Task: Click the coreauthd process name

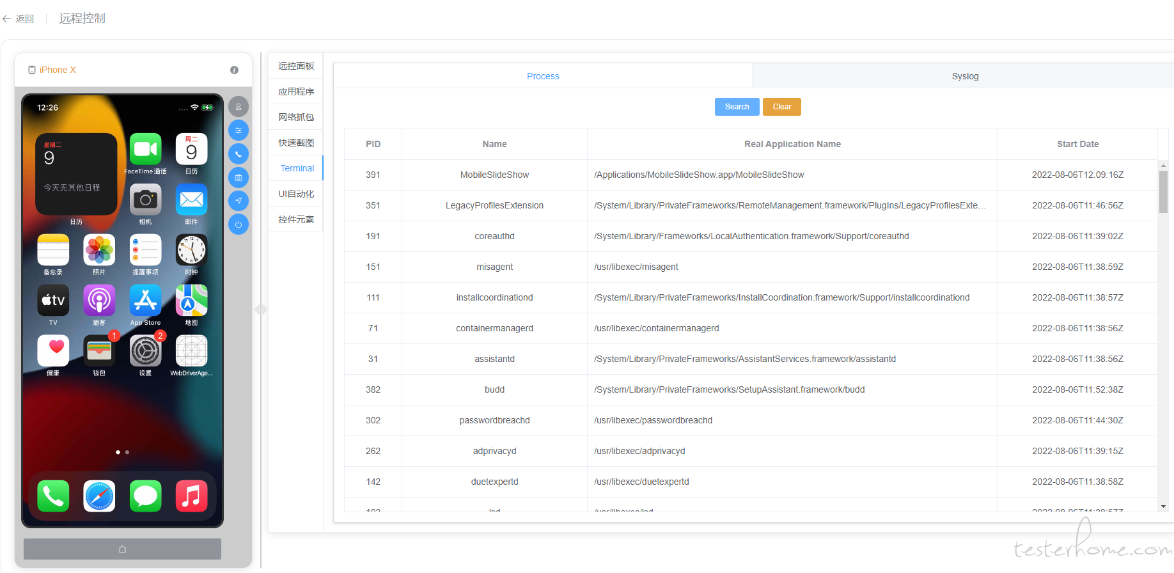Action: tap(494, 236)
